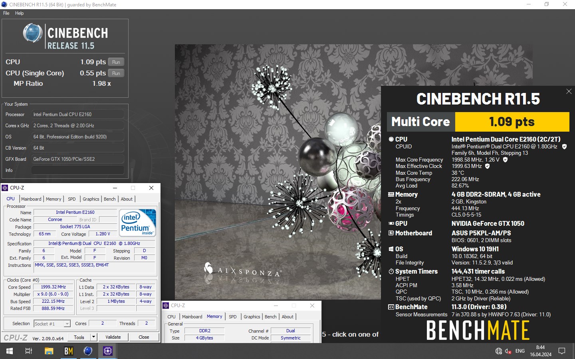This screenshot has width=575, height=359.
Task: Select Bench tab in the second CPU-Z window
Action: [x=271, y=317]
